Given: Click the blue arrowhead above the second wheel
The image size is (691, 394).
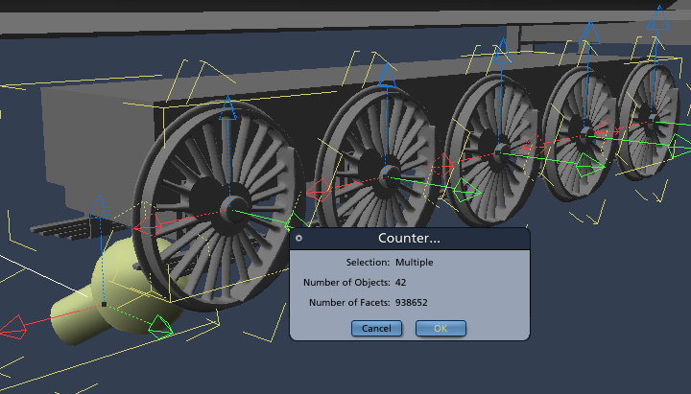Looking at the screenshot, I should [387, 75].
